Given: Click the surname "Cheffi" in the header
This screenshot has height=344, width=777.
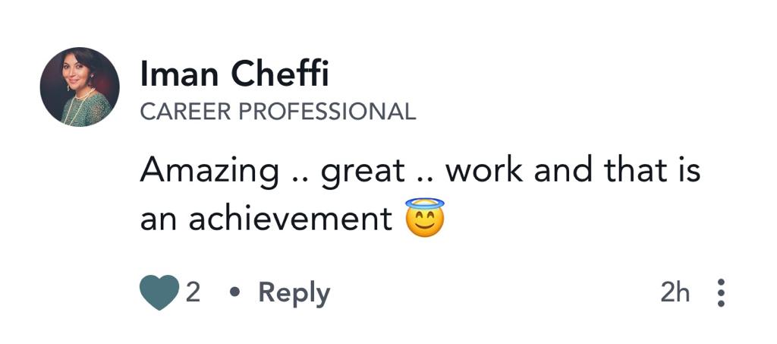Looking at the screenshot, I should [x=279, y=76].
